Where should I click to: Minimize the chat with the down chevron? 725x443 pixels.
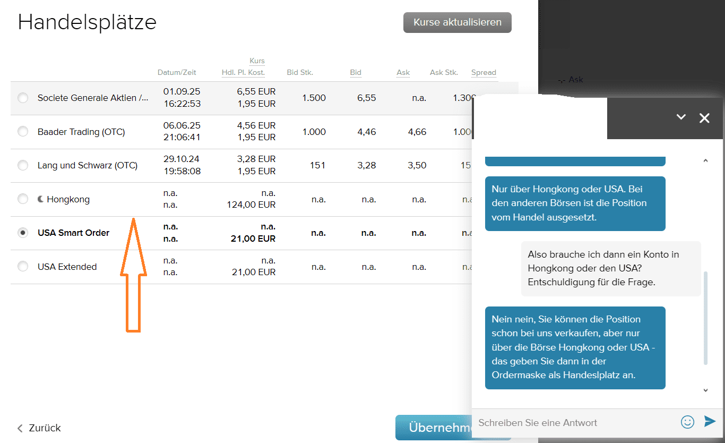coord(681,117)
